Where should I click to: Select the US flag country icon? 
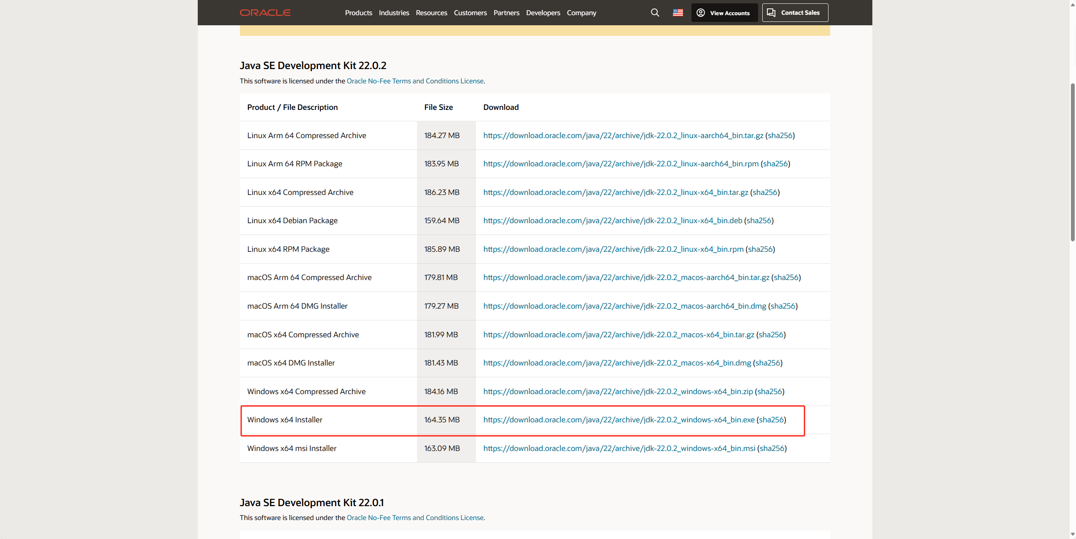click(x=678, y=13)
